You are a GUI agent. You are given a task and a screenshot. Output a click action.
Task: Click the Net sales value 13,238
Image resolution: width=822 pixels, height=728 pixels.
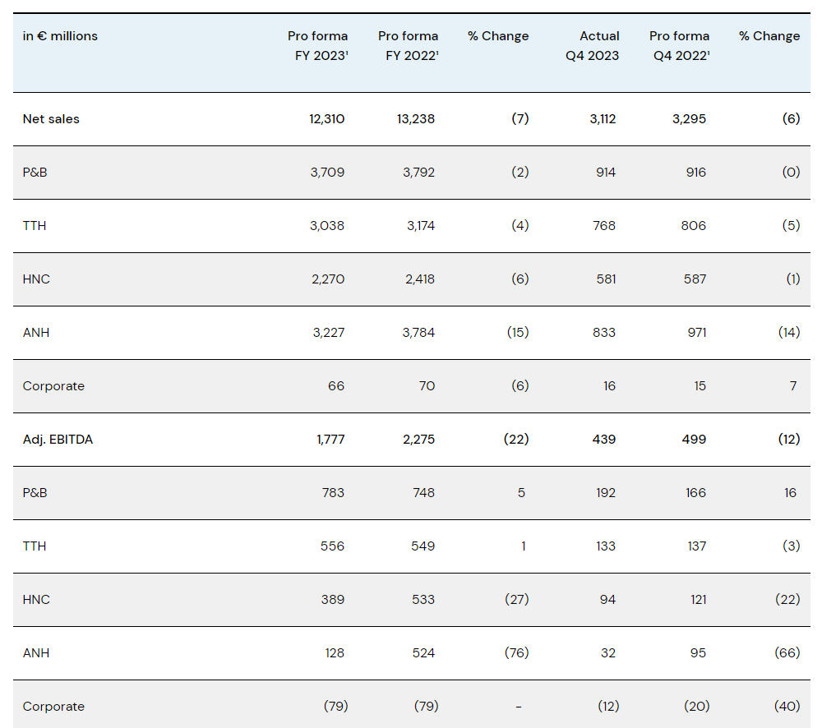(415, 119)
